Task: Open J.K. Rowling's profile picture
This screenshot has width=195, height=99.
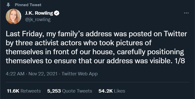Action: click(14, 16)
